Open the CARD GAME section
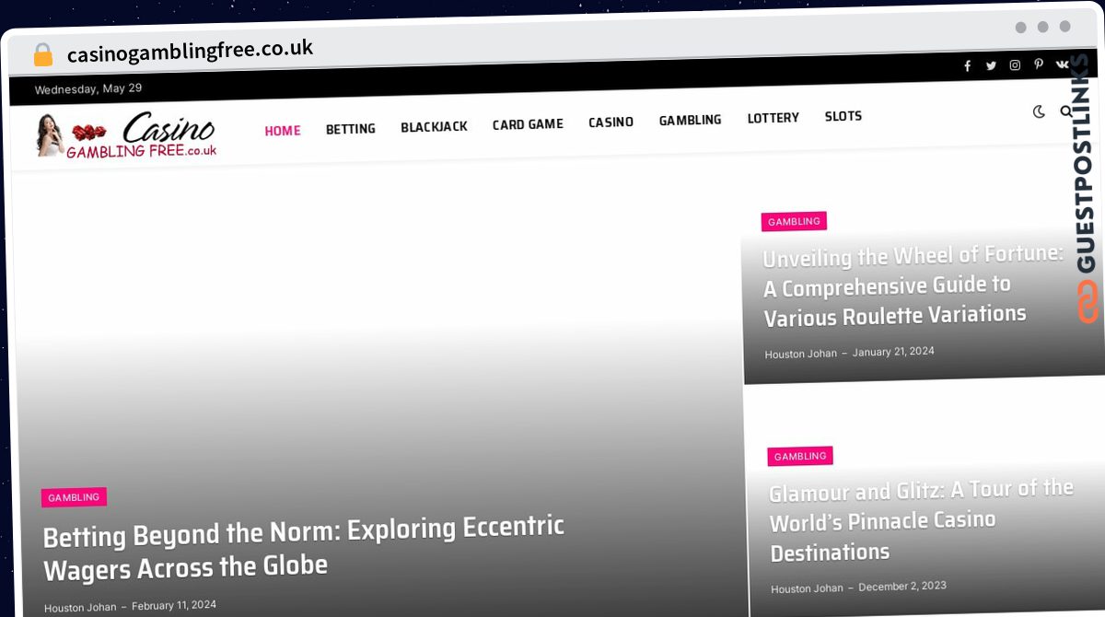1105x617 pixels. (528, 124)
